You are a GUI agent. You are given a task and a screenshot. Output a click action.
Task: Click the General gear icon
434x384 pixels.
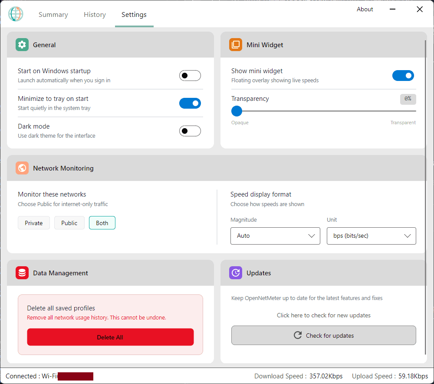click(22, 45)
